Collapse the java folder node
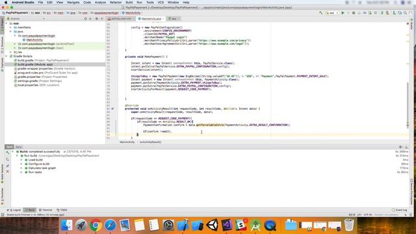Screen dimensions: 416x234 click(11, 32)
